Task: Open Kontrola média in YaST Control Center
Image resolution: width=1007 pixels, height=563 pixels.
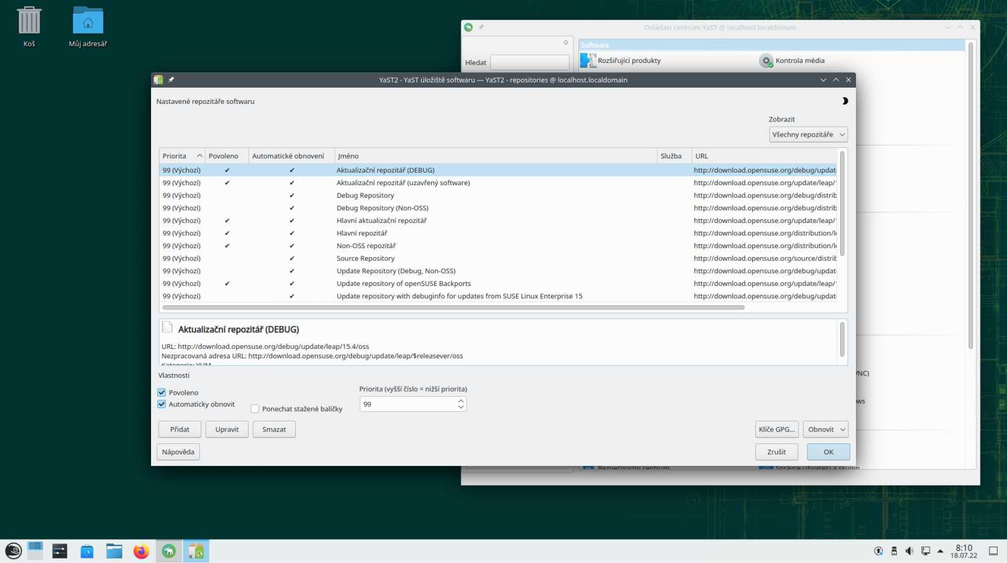Action: (792, 60)
